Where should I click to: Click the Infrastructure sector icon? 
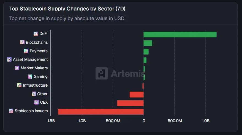point(19,85)
